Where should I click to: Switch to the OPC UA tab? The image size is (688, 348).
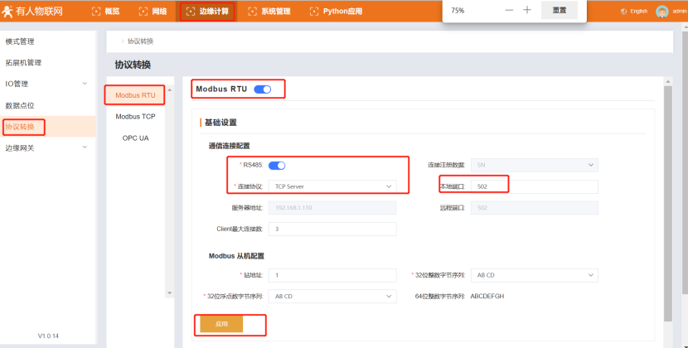[x=135, y=138]
